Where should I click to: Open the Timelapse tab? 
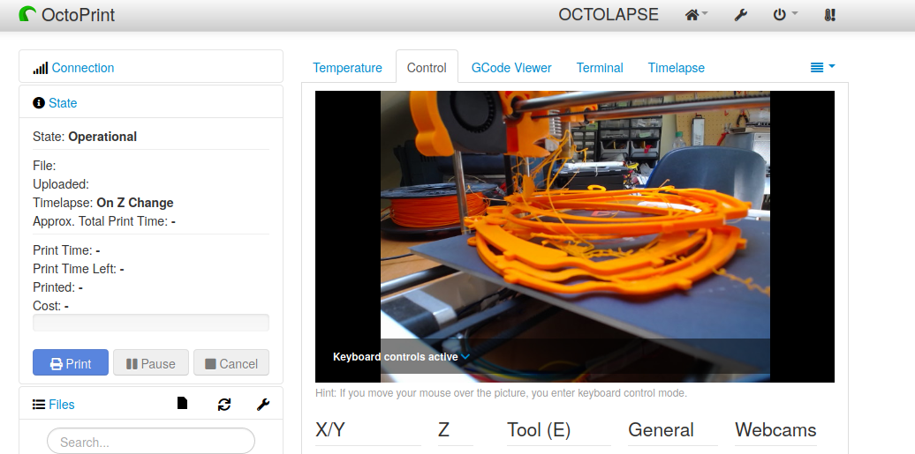(677, 68)
